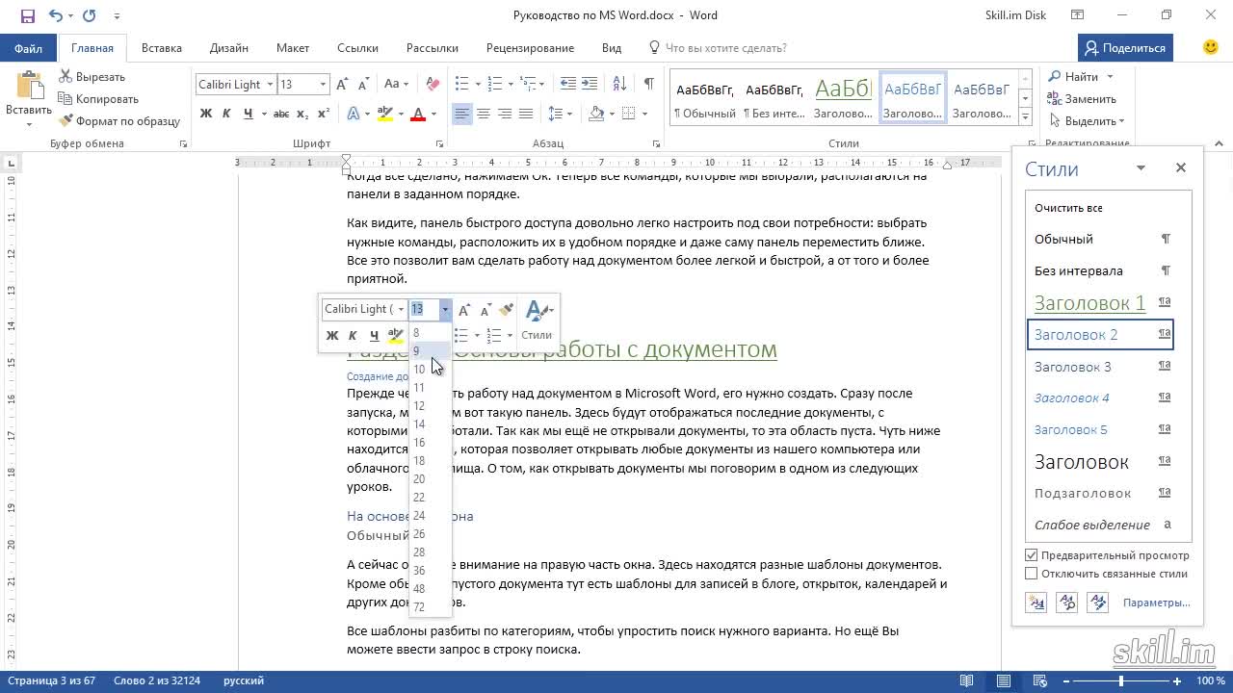Viewport: 1233px width, 693px height.
Task: Open the Ссылки ribbon tab
Action: tap(357, 48)
